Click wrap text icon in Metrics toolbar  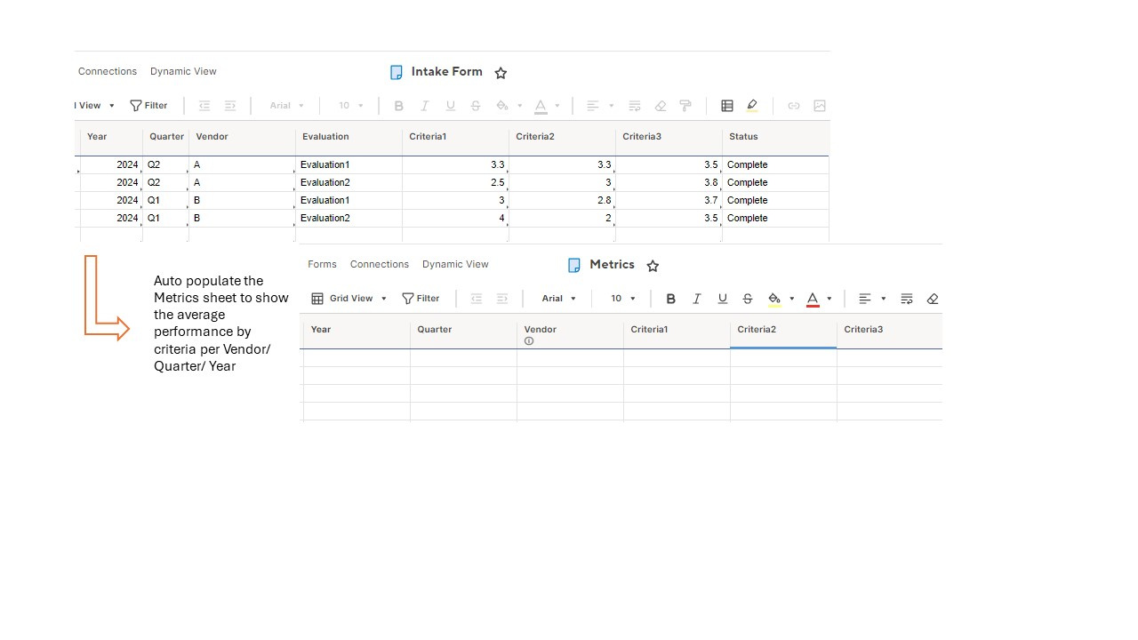coord(907,299)
